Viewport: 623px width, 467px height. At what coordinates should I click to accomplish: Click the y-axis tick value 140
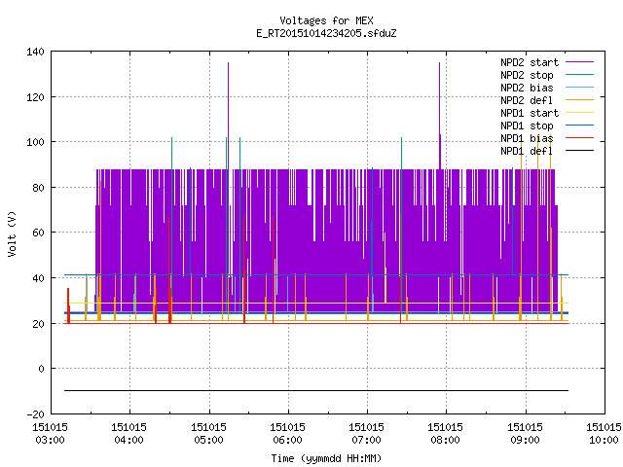35,52
